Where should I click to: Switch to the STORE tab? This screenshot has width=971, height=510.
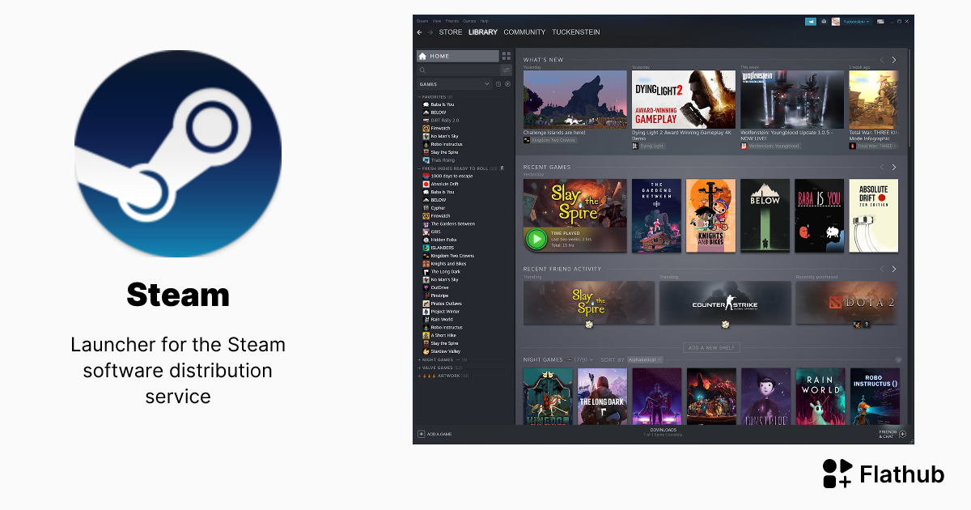(x=451, y=32)
